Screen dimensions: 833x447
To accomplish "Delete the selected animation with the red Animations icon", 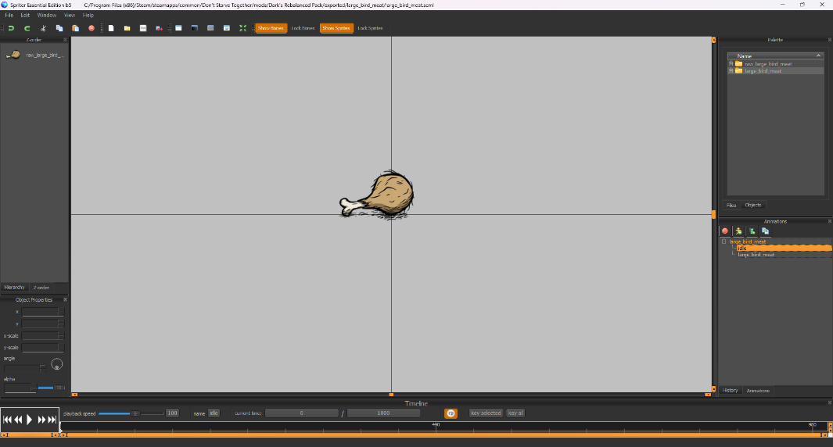I will [x=724, y=231].
